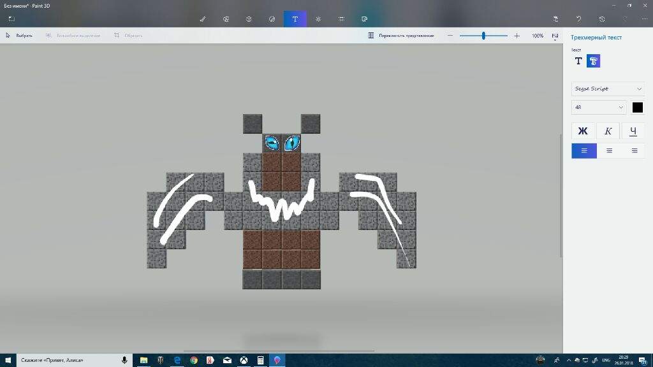Click the Обрезать crop button
653x367 pixels.
[x=128, y=36]
